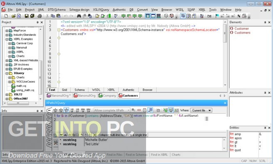Select XPath 3.1 version toggle button
This screenshot has width=273, height=164.
[x=66, y=110]
